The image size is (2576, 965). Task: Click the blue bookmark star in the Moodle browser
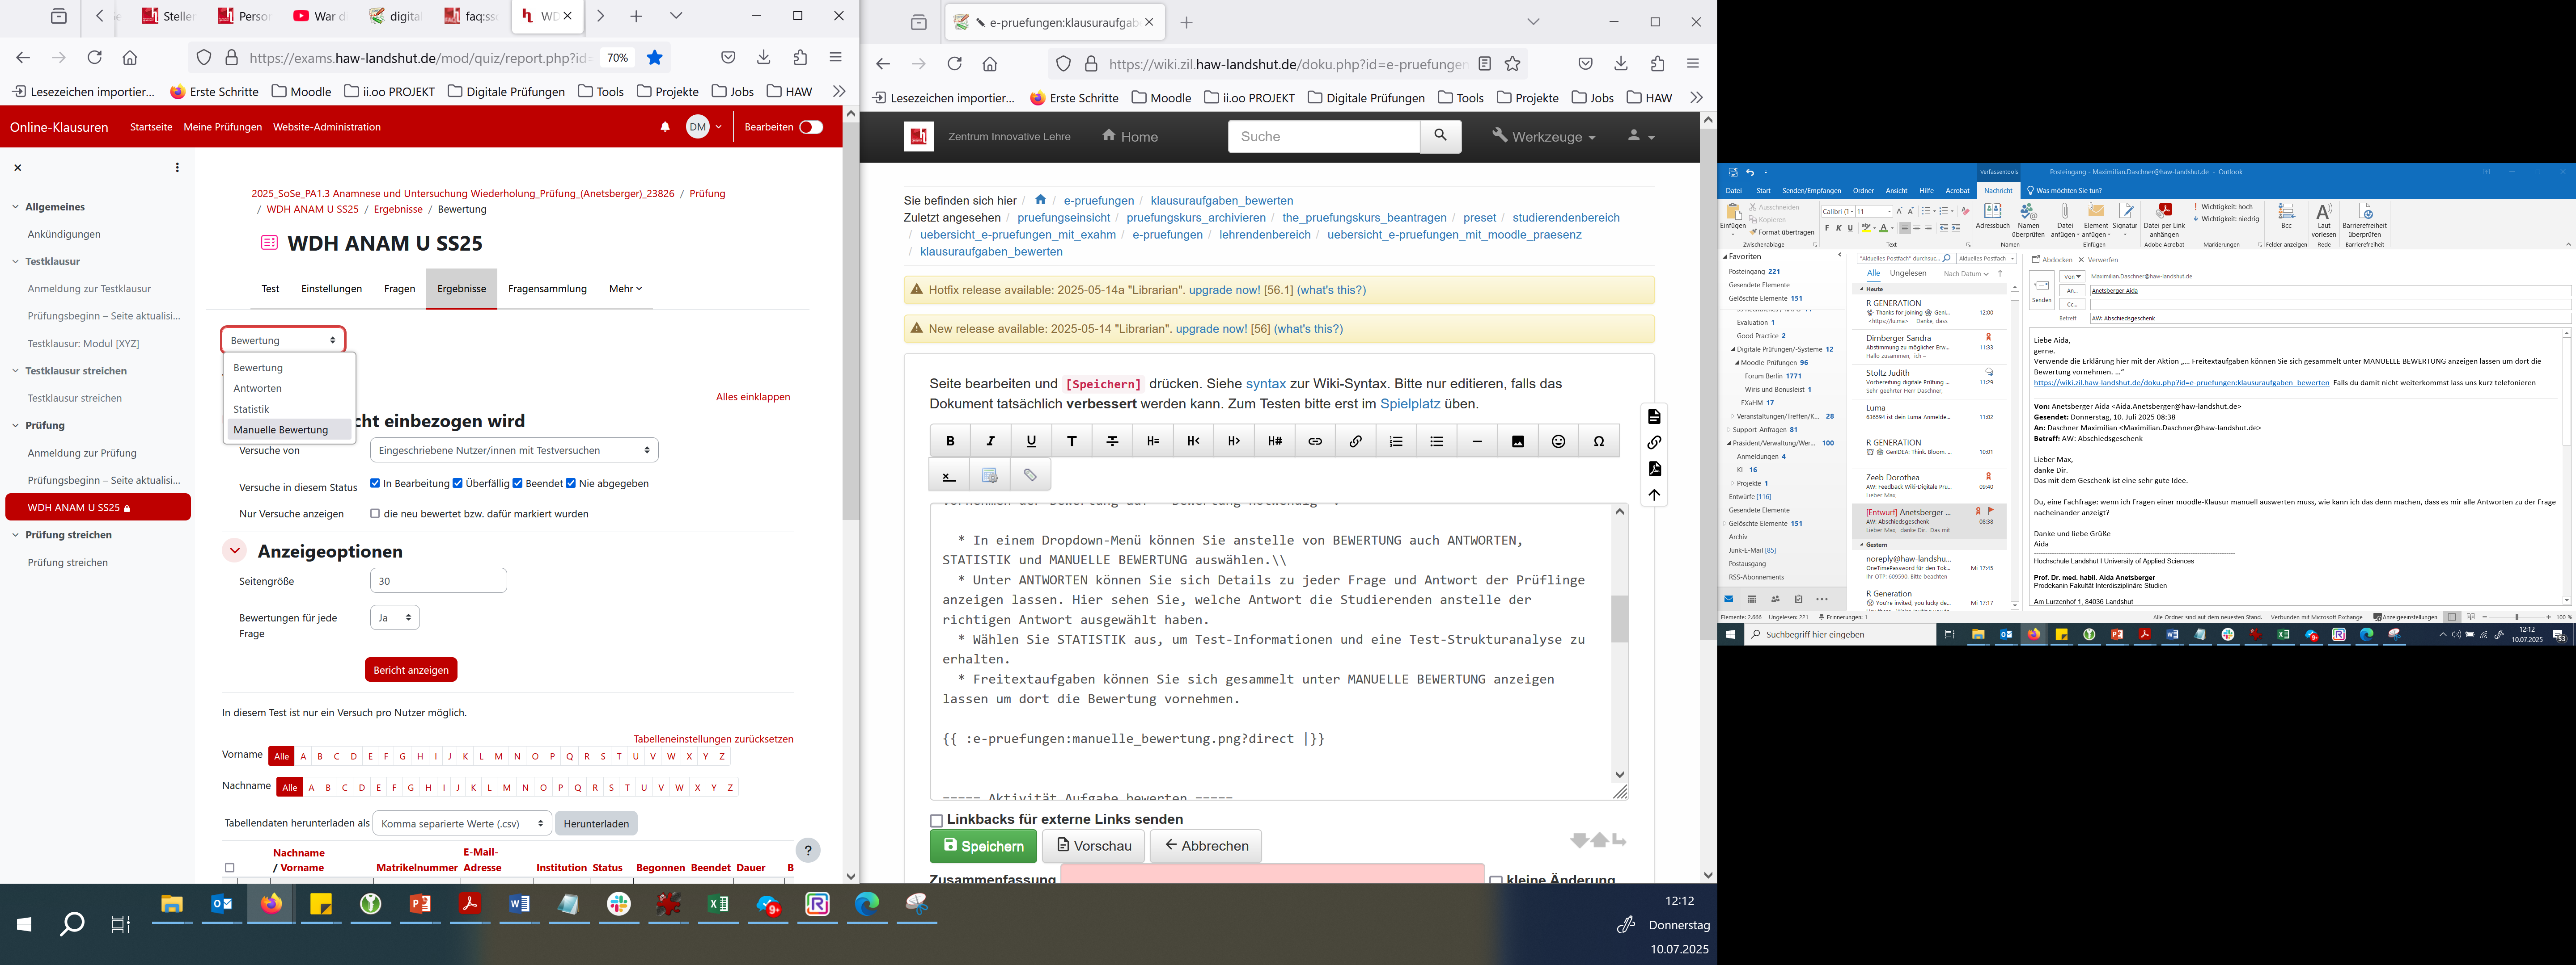(655, 58)
